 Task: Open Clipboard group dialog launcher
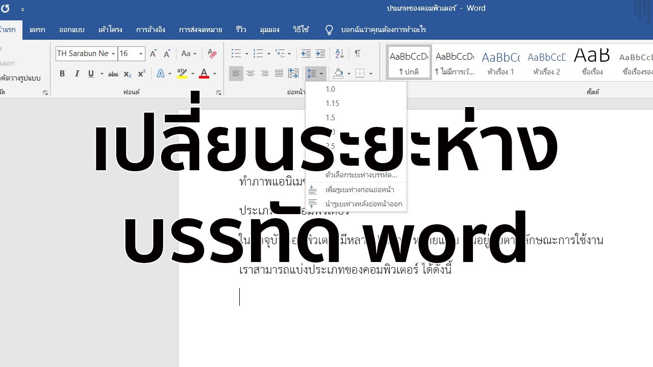click(x=45, y=93)
